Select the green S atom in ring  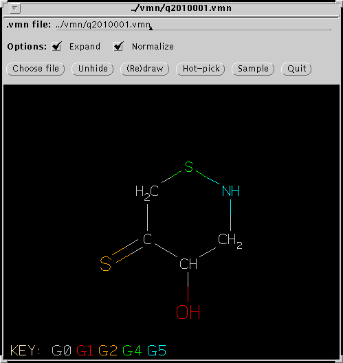[188, 166]
